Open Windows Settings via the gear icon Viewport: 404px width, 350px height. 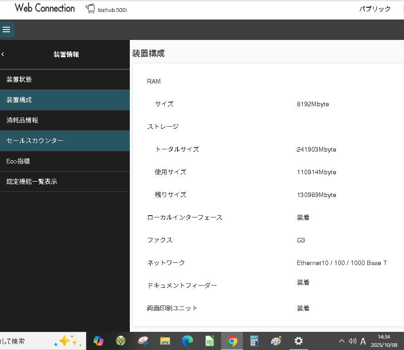tap(298, 340)
